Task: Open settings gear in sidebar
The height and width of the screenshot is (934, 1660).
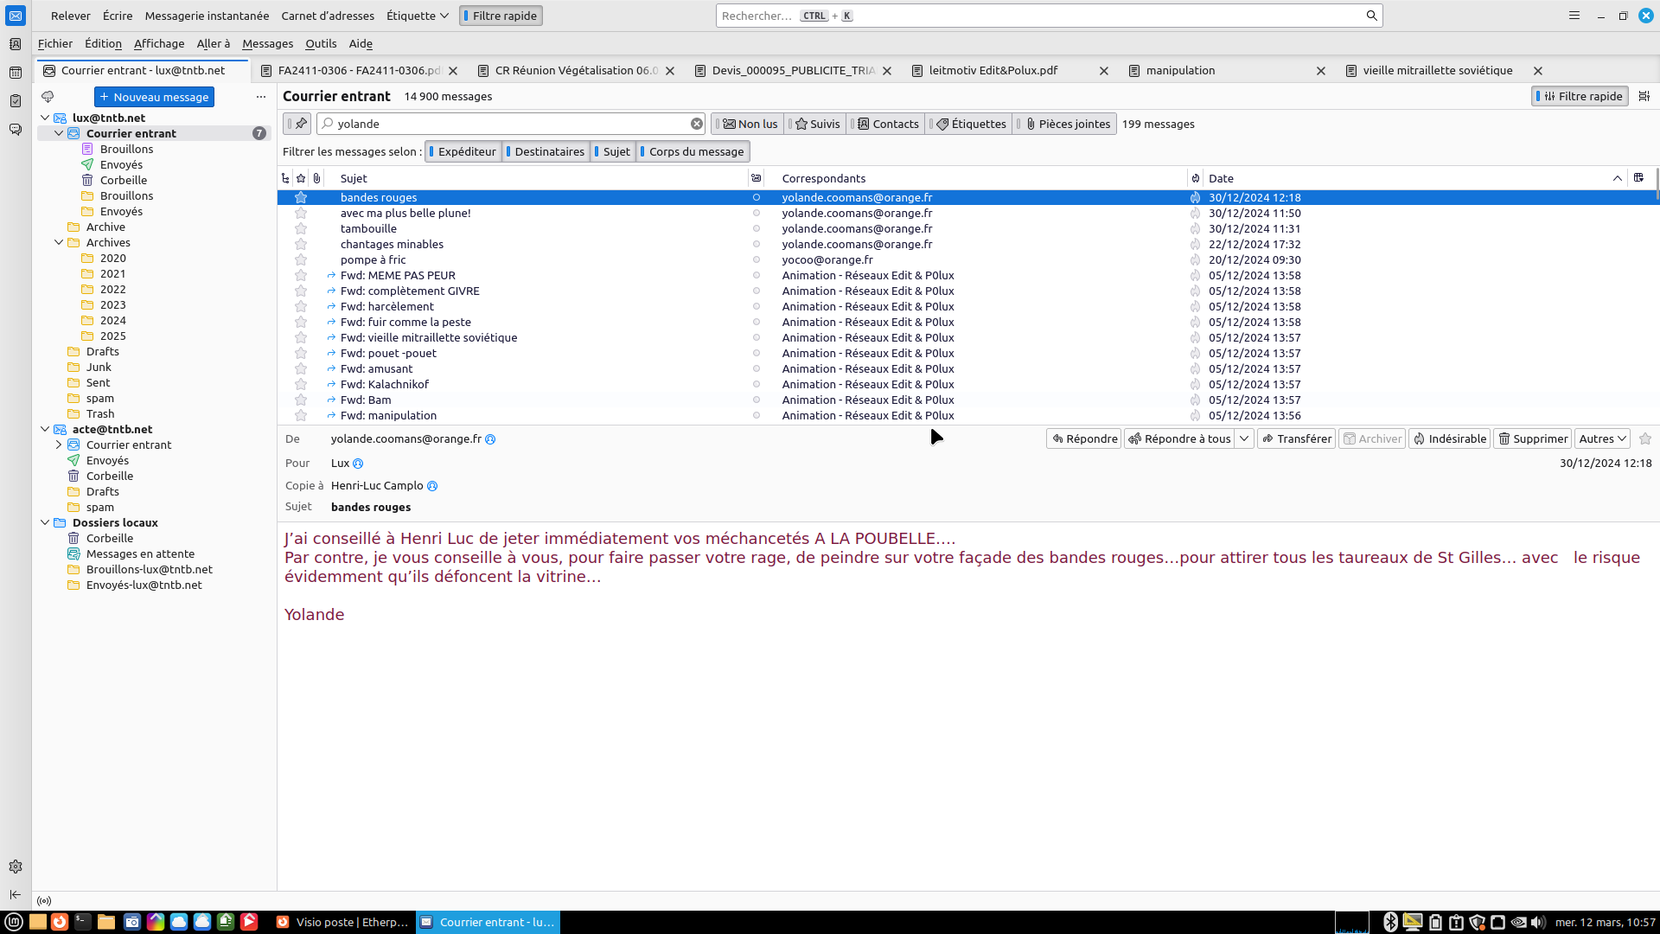Action: pyautogui.click(x=16, y=867)
